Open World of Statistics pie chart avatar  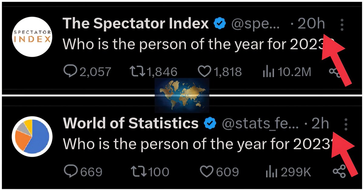pyautogui.click(x=32, y=136)
